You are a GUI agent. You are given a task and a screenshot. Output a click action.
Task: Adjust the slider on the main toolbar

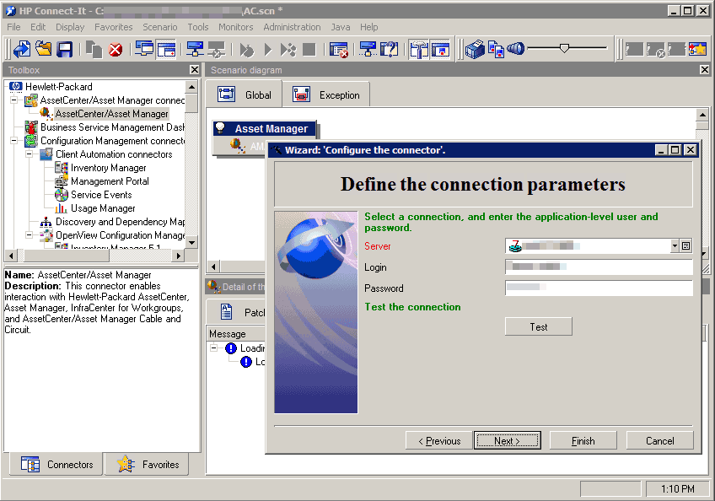click(x=564, y=49)
